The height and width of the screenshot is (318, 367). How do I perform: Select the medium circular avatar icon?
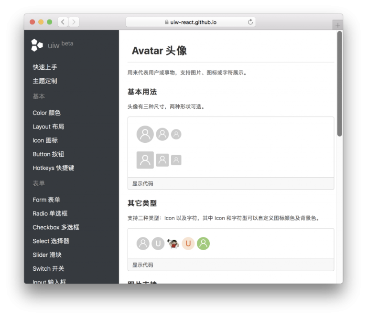[x=162, y=134]
